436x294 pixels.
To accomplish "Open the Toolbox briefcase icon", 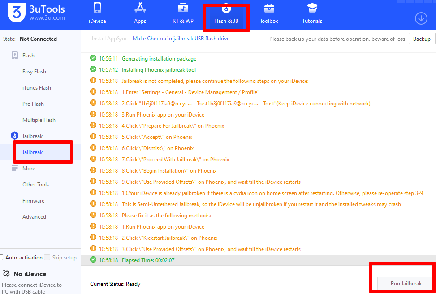I will (x=269, y=8).
